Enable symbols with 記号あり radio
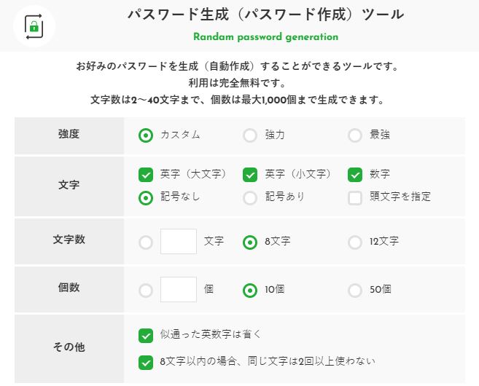479x386 pixels. (250, 197)
